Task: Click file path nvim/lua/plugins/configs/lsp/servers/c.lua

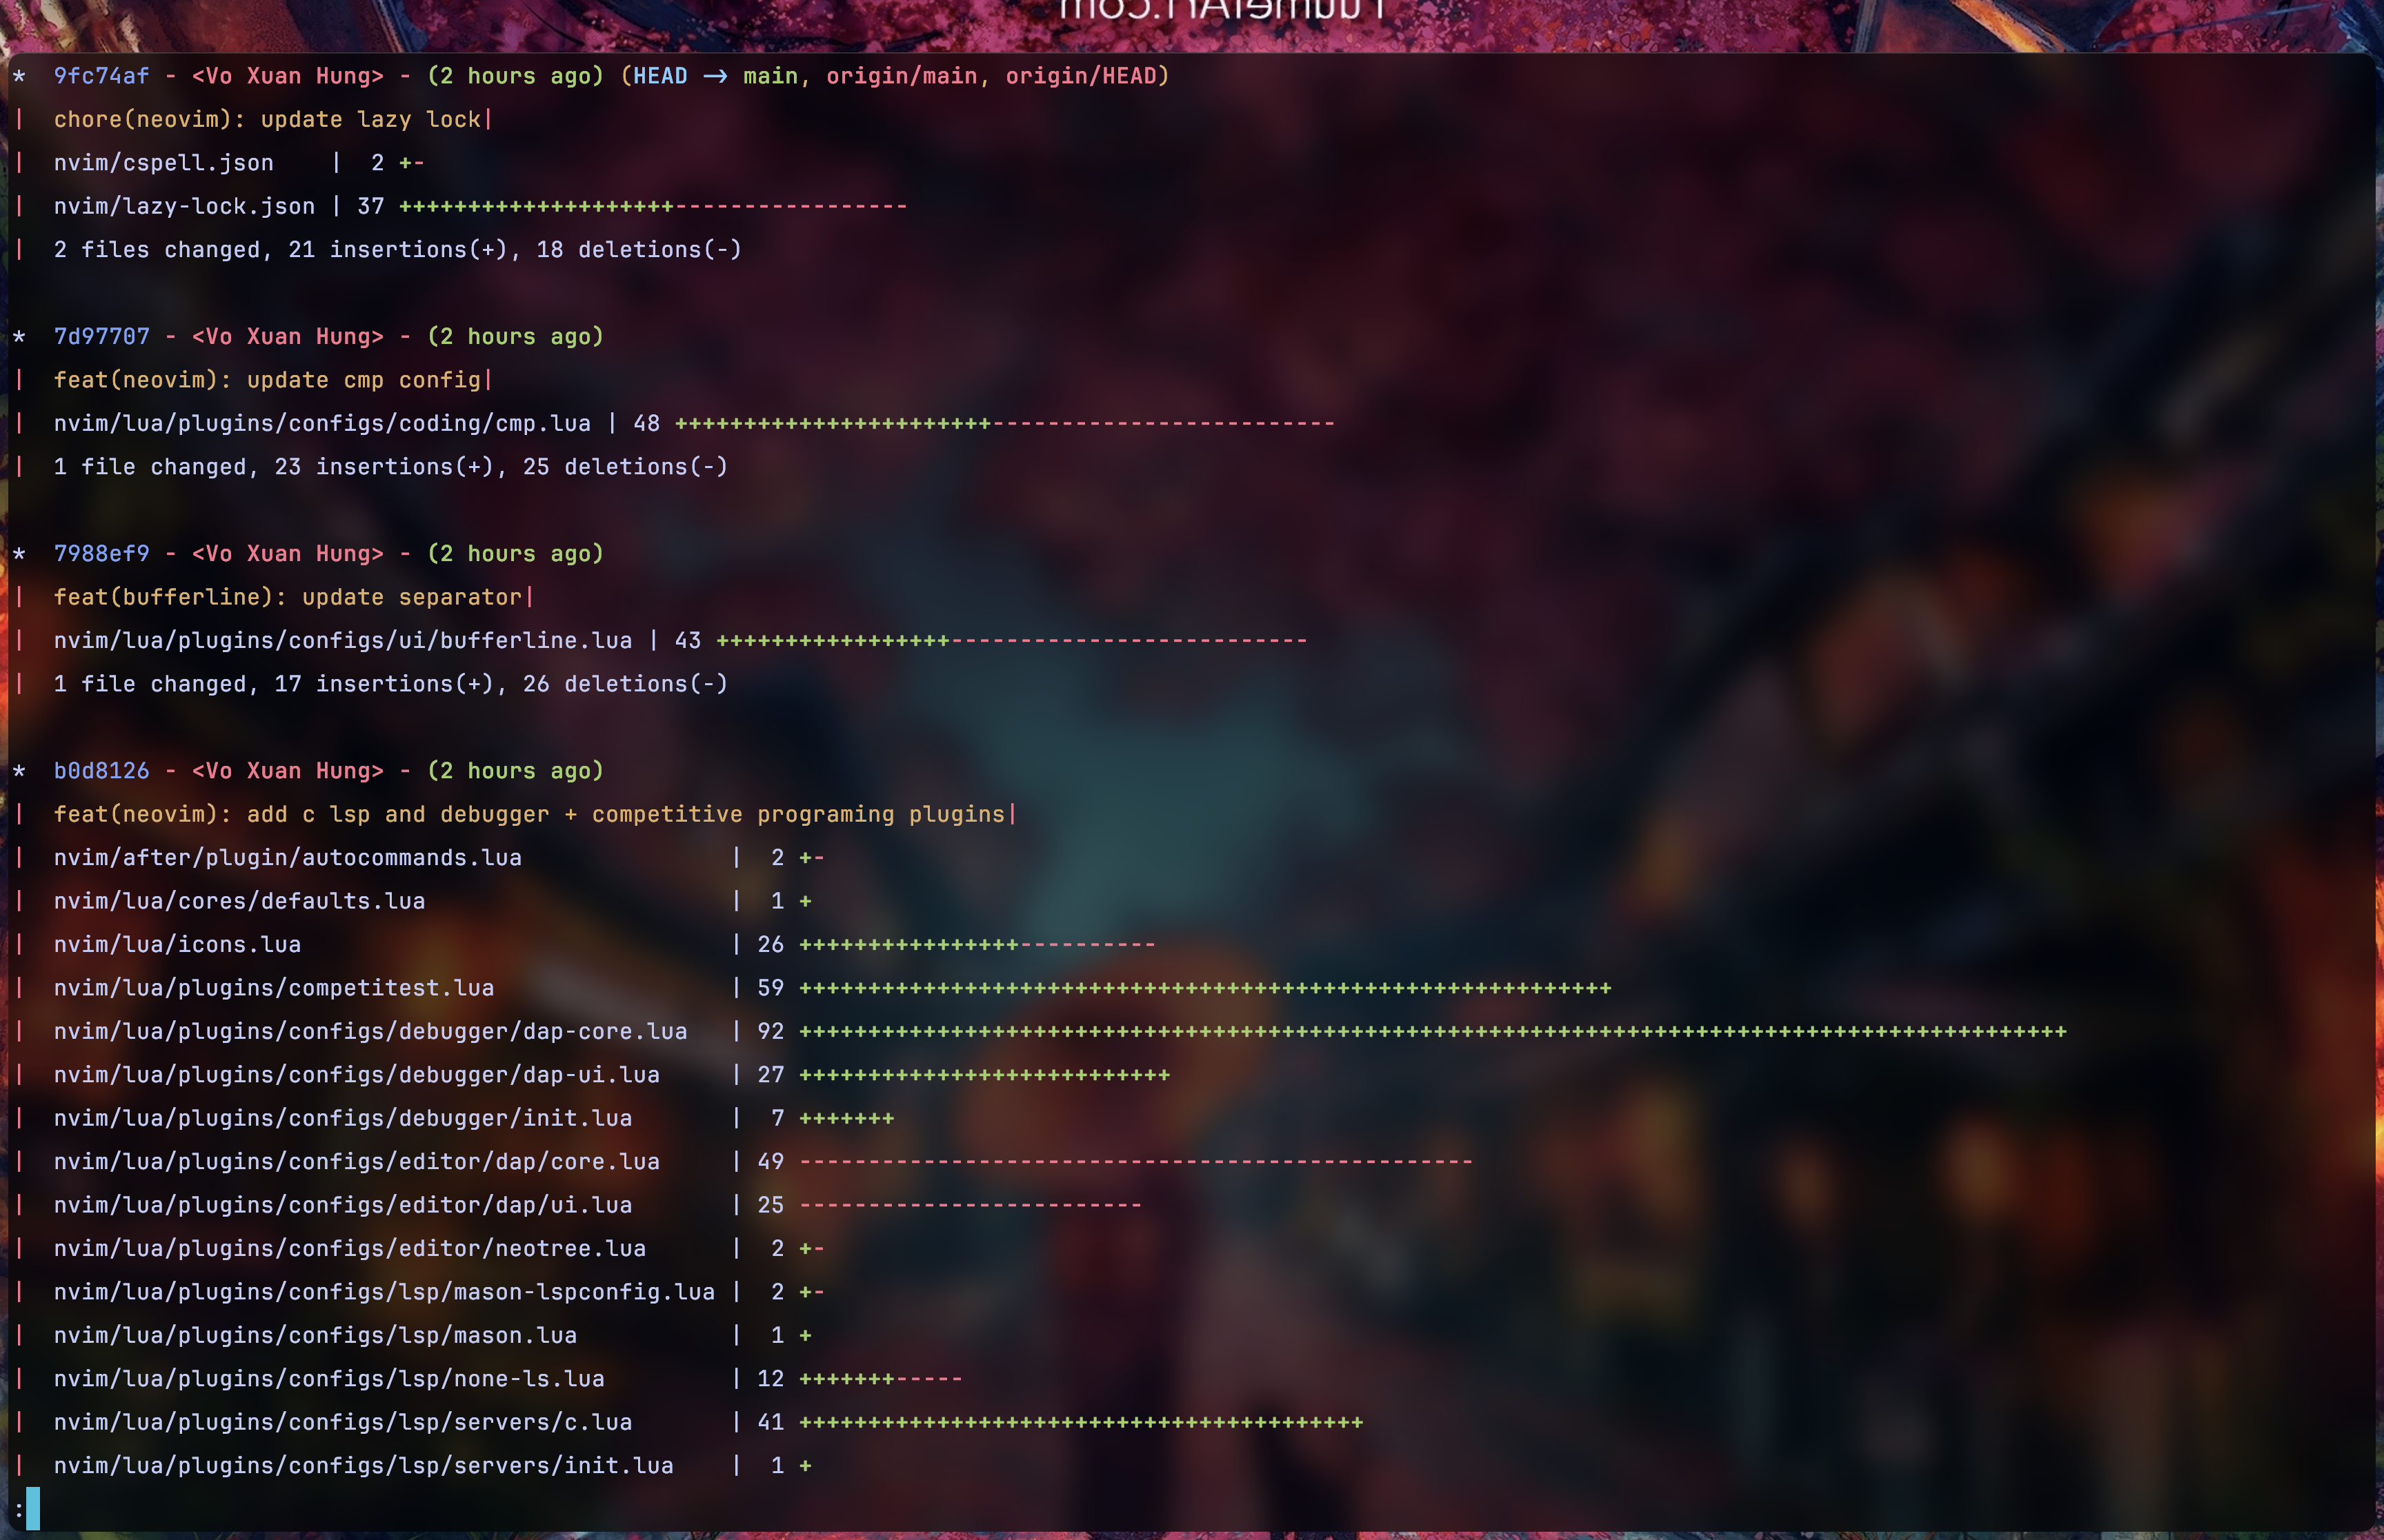Action: coord(342,1422)
